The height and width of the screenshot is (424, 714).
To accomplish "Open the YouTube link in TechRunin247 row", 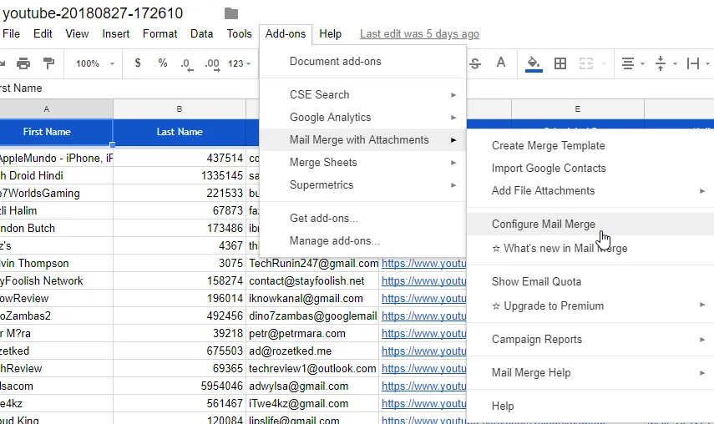I will pos(423,264).
